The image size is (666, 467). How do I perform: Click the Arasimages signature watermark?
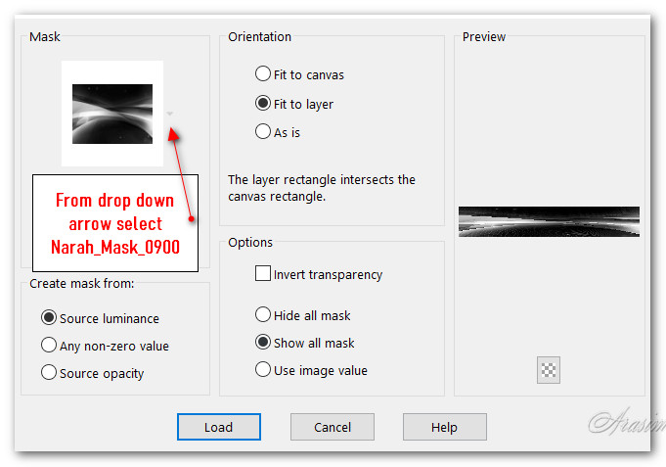pos(624,423)
